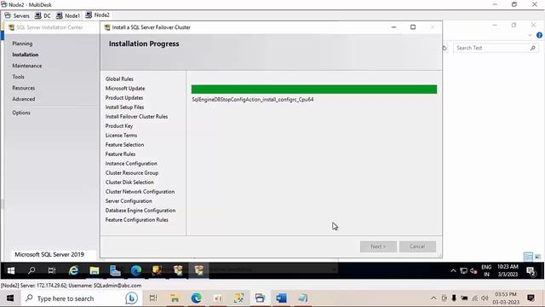Click the SqlEngineDBStopConfigAction status text
The width and height of the screenshot is (545, 307).
(x=253, y=100)
